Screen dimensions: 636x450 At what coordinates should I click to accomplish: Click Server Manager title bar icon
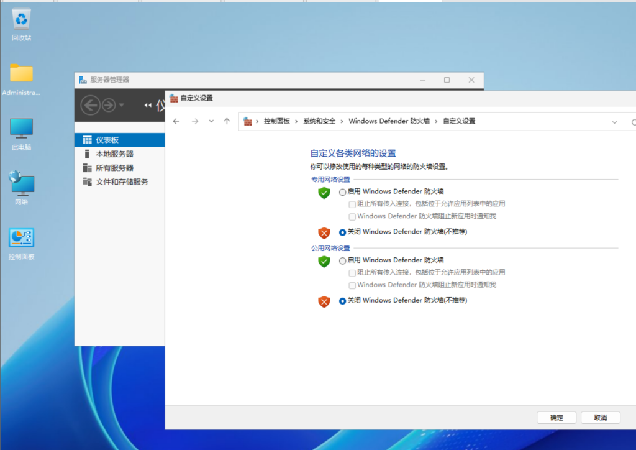(x=83, y=80)
